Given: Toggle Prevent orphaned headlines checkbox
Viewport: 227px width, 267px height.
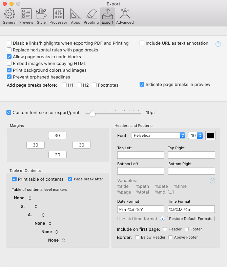Looking at the screenshot, I should click(x=9, y=77).
